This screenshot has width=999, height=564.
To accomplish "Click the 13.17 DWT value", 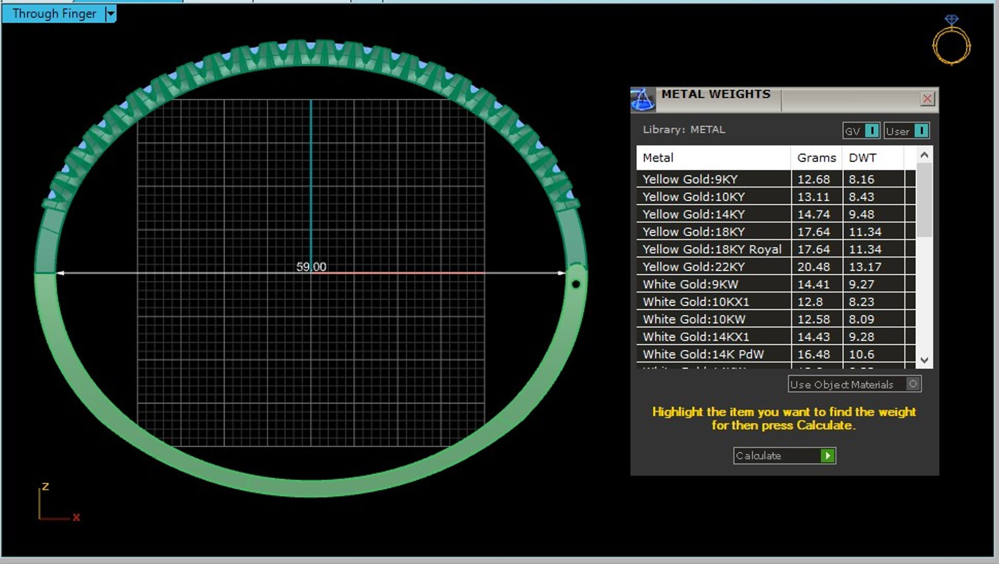I will pos(865,267).
